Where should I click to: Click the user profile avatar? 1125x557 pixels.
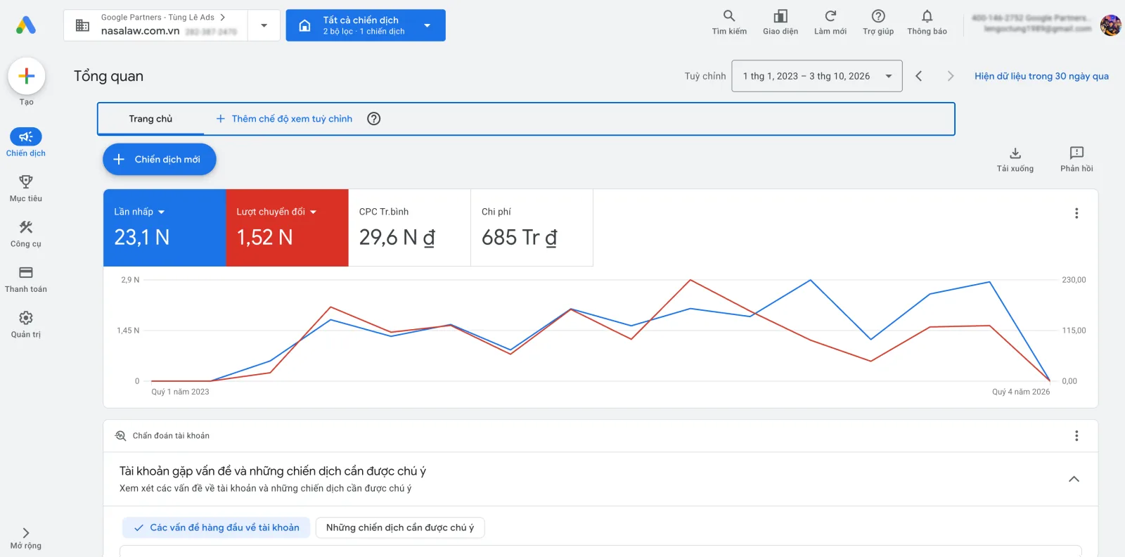(1110, 25)
